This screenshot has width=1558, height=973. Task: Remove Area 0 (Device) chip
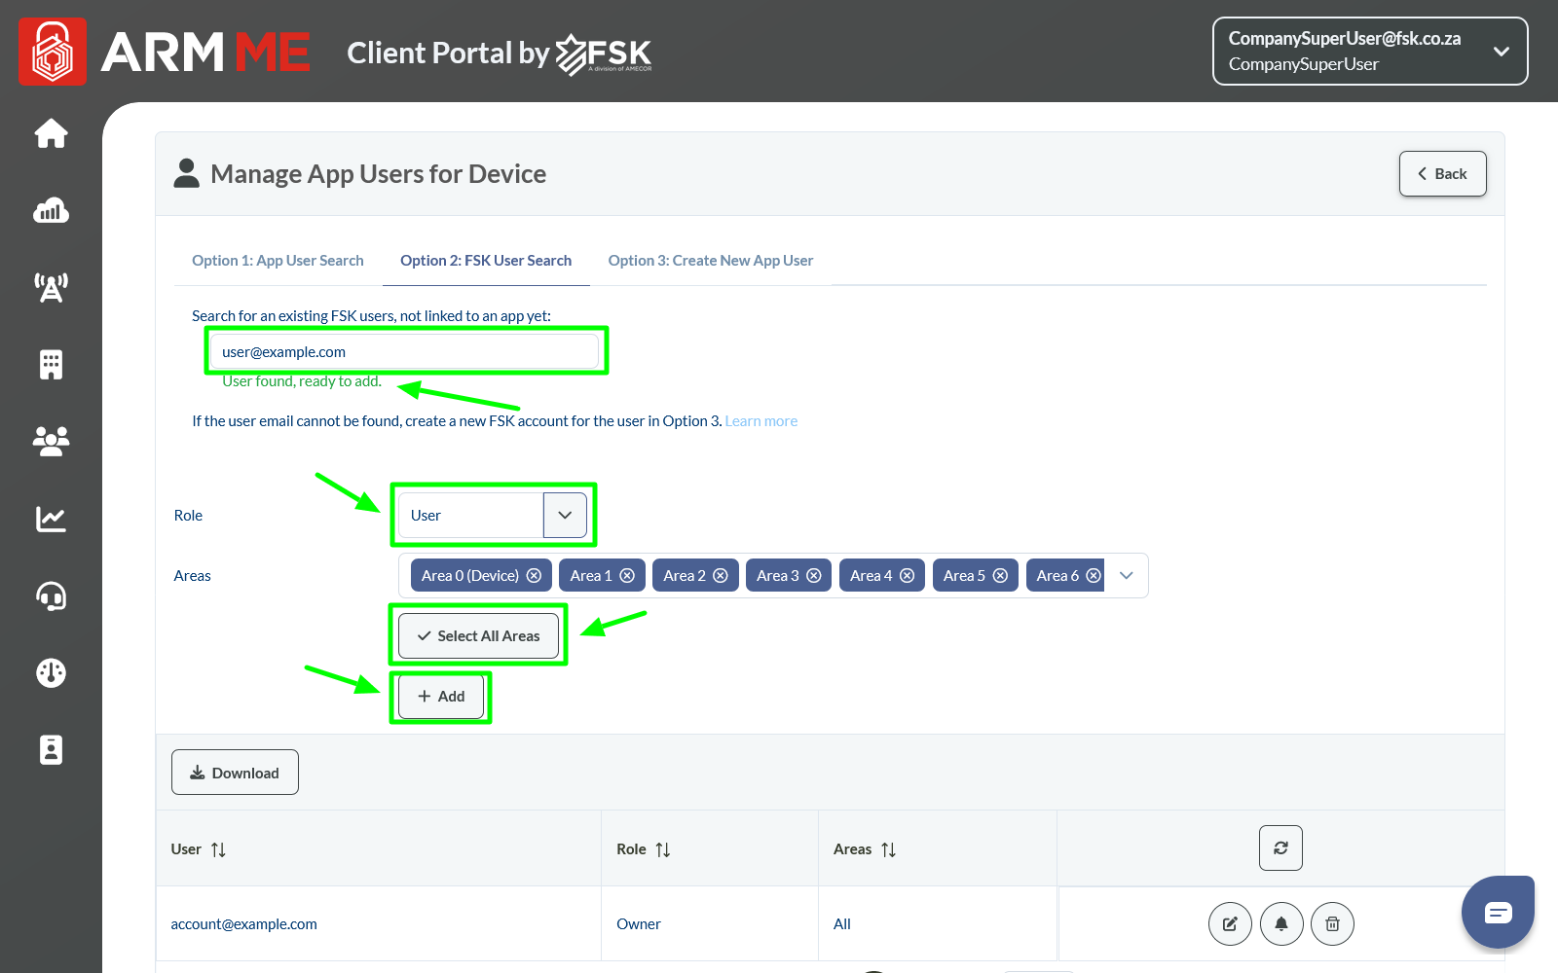pos(534,576)
